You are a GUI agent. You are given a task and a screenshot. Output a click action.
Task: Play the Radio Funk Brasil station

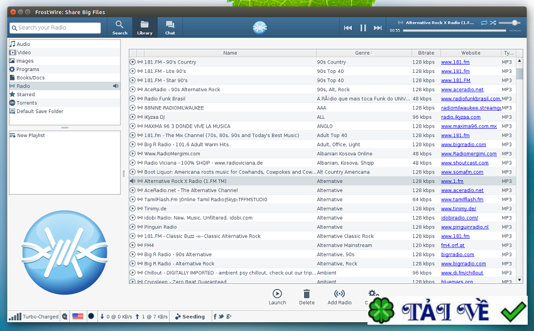(133, 99)
